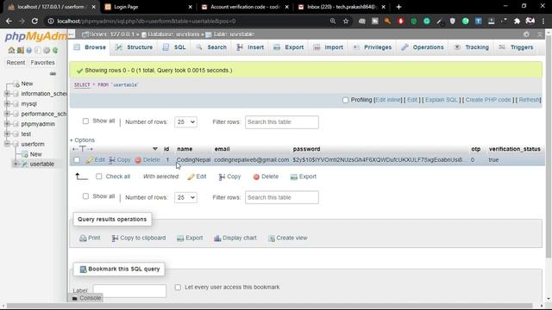552x310 pixels.
Task: Reload navigation panel green icon
Action: point(55,50)
